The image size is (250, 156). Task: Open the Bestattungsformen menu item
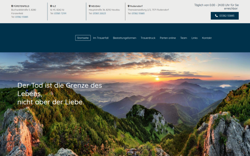[x=125, y=38]
